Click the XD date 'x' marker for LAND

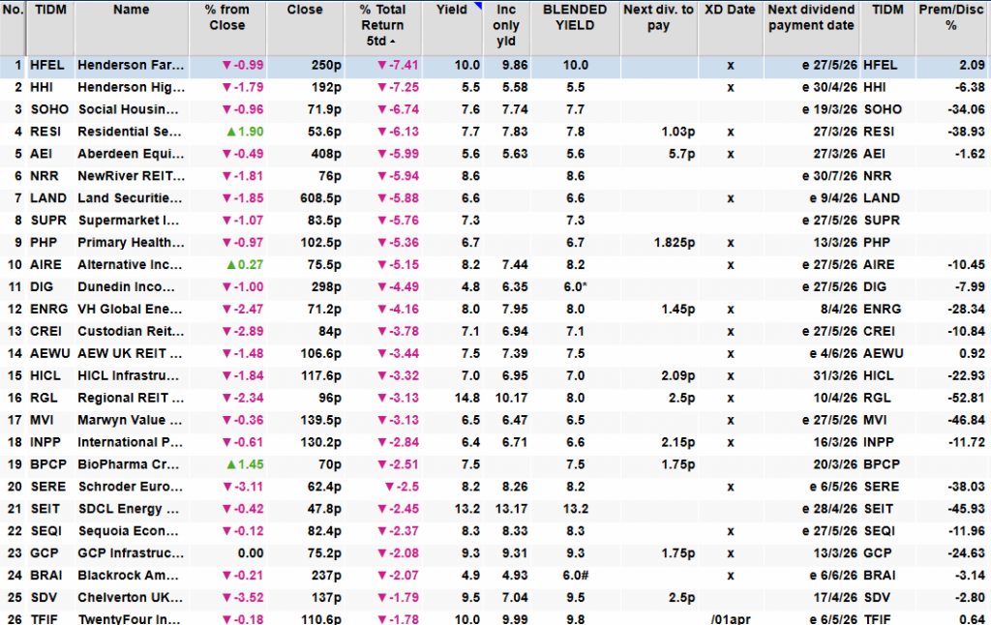pos(731,198)
